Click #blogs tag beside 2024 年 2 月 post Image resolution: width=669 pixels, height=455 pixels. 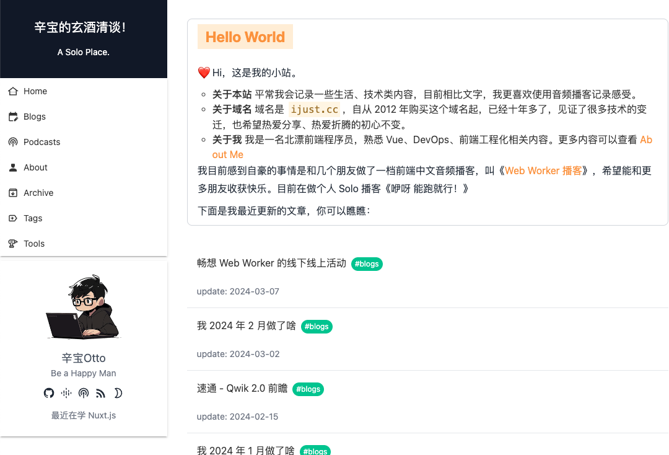[x=317, y=327]
